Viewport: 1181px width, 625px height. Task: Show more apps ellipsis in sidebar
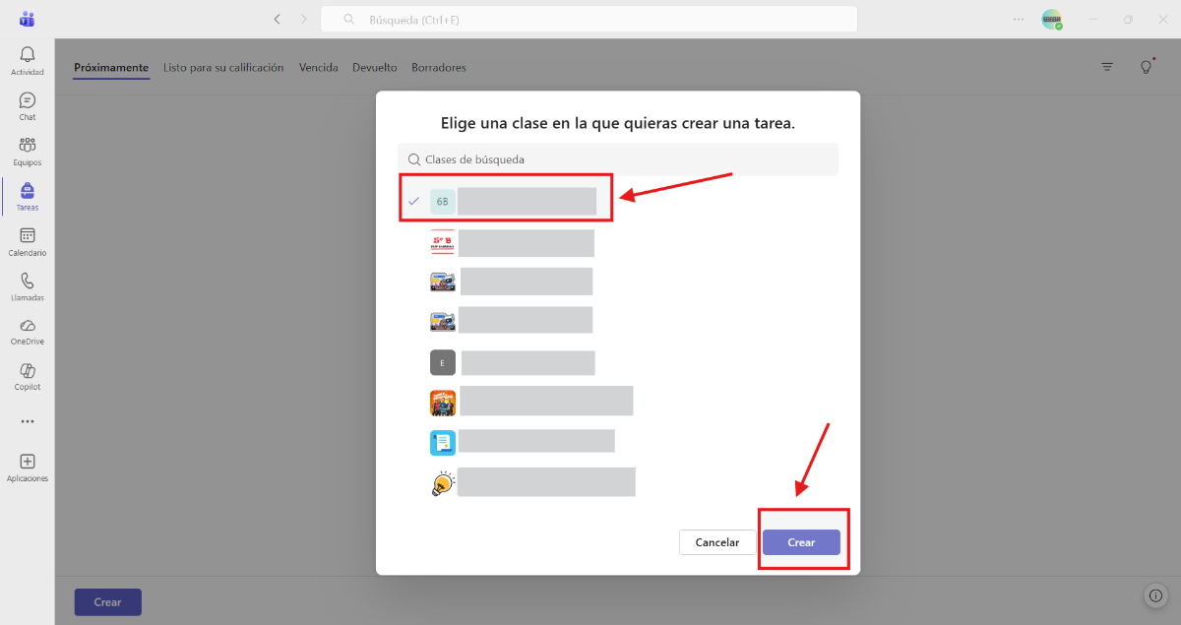(x=28, y=421)
